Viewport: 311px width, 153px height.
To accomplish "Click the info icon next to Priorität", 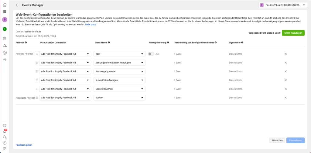I will [26, 42].
